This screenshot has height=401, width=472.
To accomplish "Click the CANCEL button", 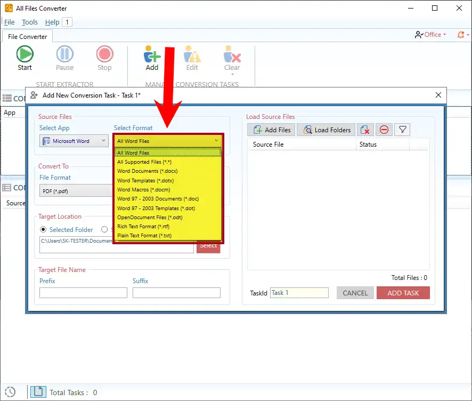I will click(x=355, y=293).
